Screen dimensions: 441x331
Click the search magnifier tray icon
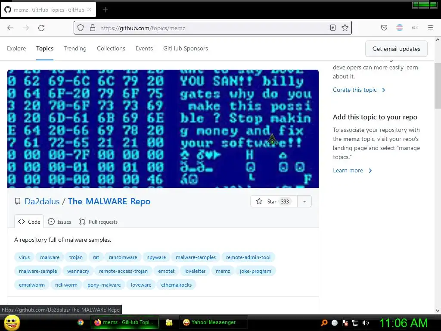324,323
